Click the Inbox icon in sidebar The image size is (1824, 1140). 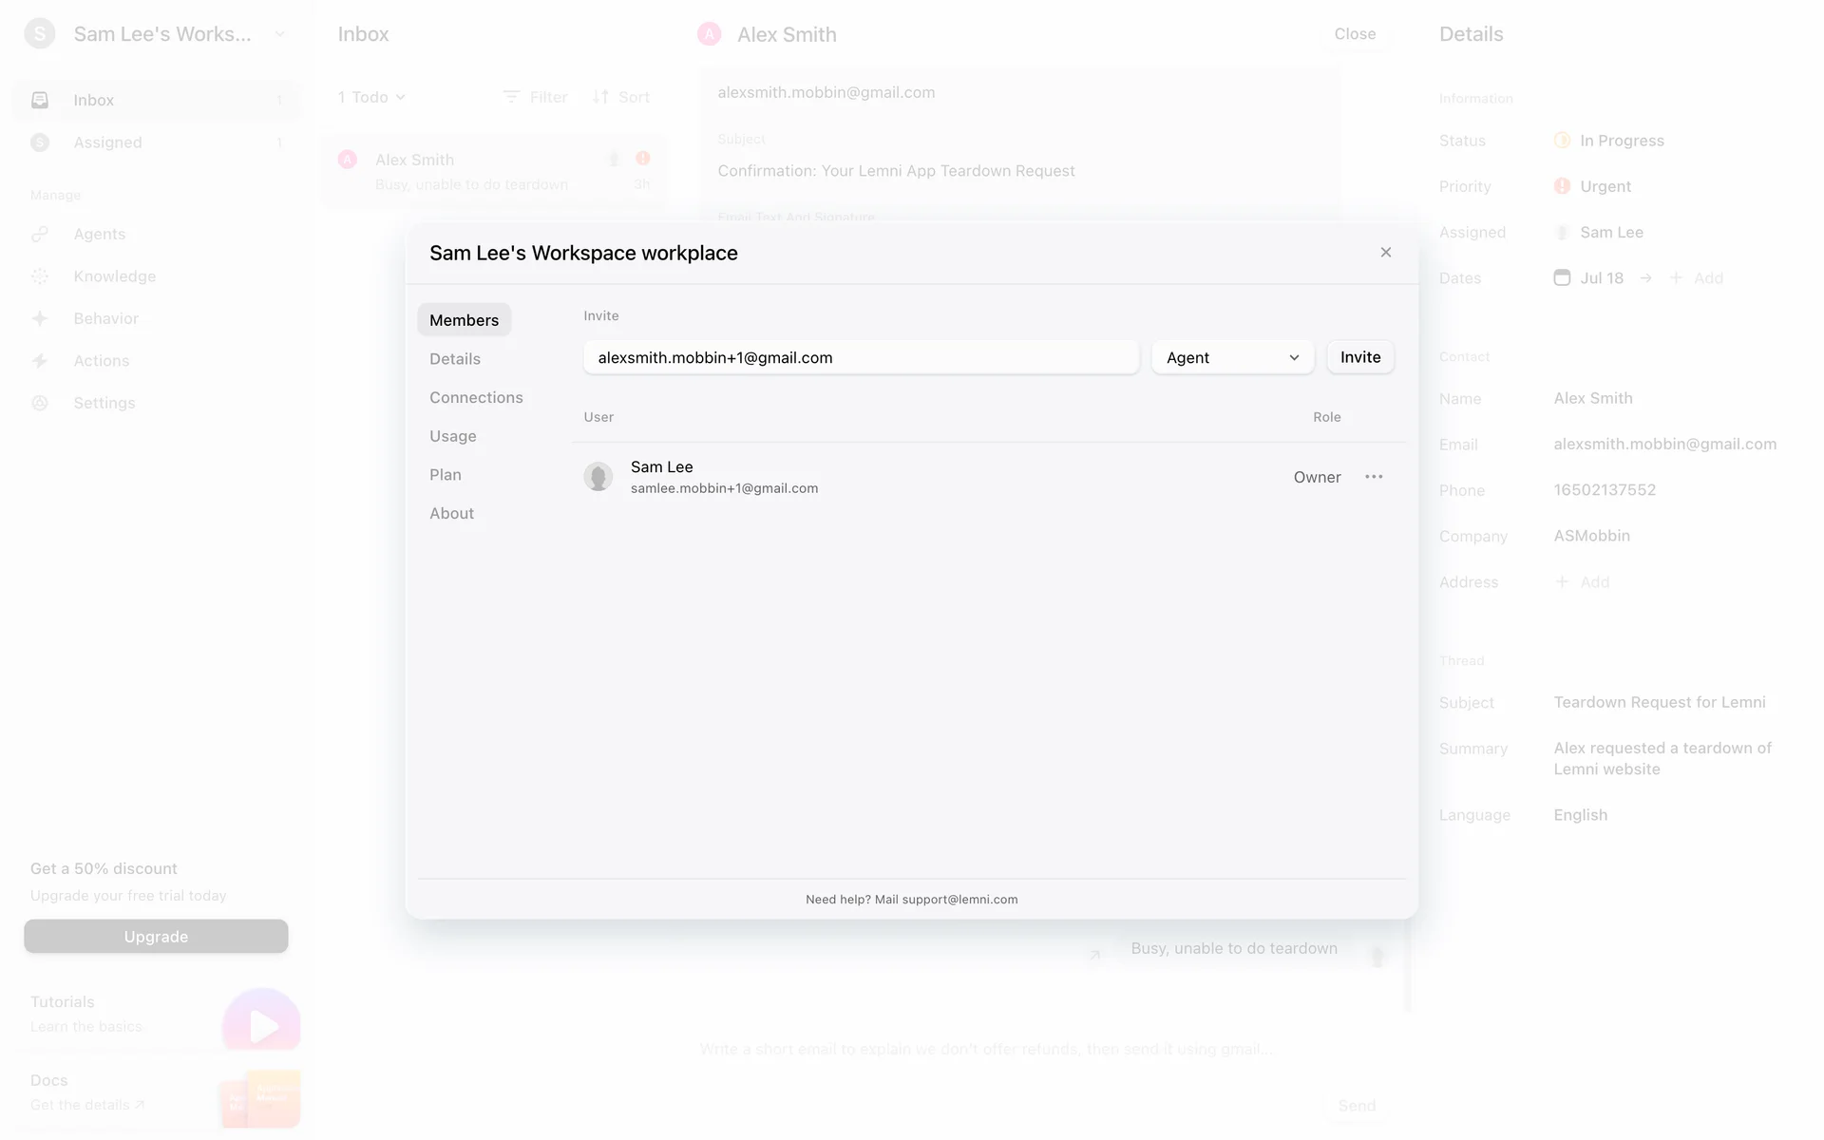(x=40, y=100)
